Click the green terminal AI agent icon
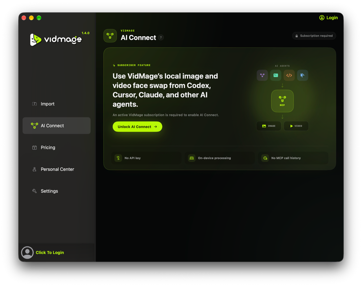Image resolution: width=362 pixels, height=287 pixels. 276,75
